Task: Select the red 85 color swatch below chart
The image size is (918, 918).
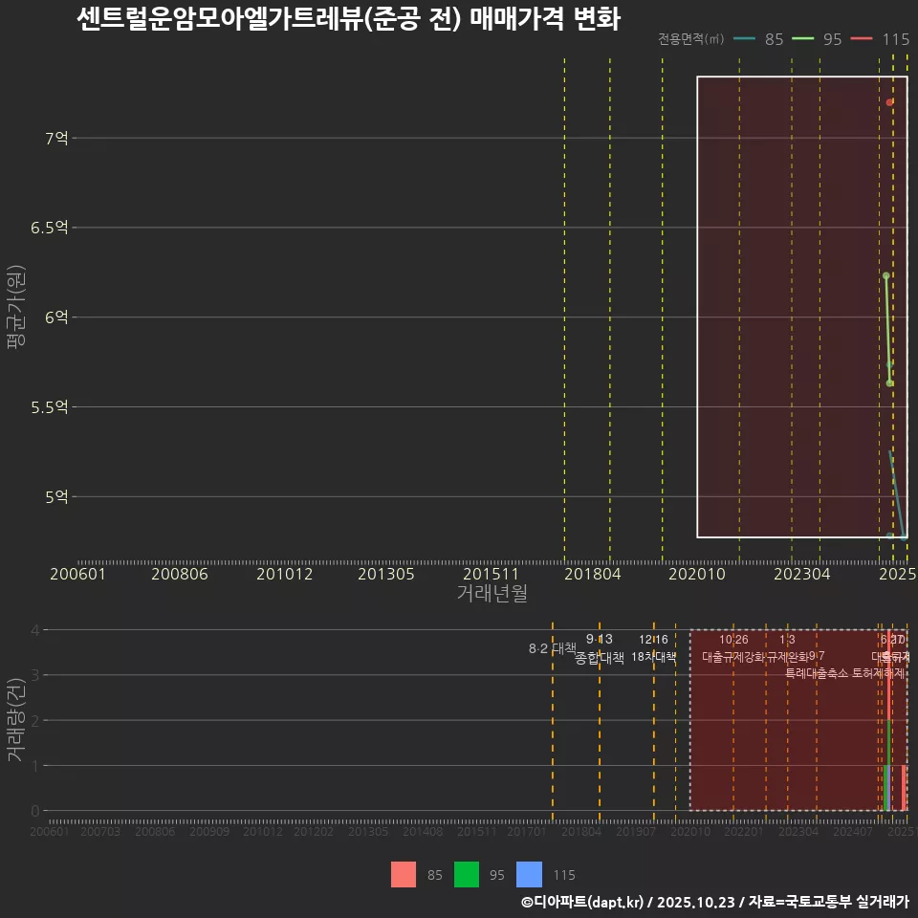Action: [404, 875]
